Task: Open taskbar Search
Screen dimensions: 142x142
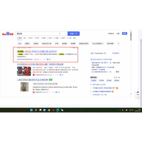Action: (36, 110)
